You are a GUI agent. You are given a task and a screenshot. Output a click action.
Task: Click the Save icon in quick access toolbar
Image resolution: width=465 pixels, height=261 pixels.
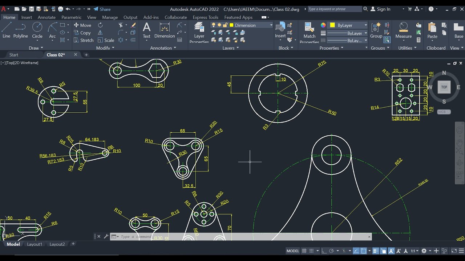[x=31, y=9]
